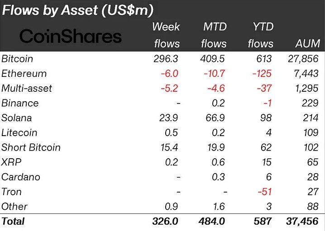Click the Week flows column header
This screenshot has width=325, height=231.
167,35
